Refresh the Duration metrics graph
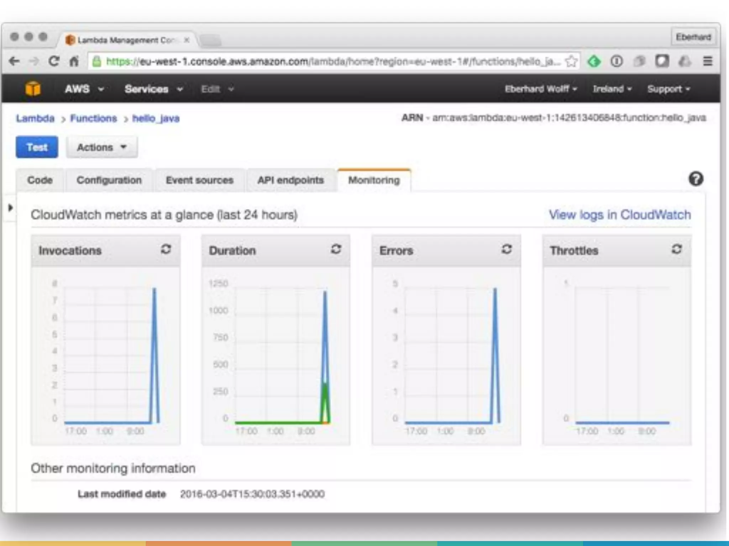Screen dimensions: 729x546 (x=336, y=249)
